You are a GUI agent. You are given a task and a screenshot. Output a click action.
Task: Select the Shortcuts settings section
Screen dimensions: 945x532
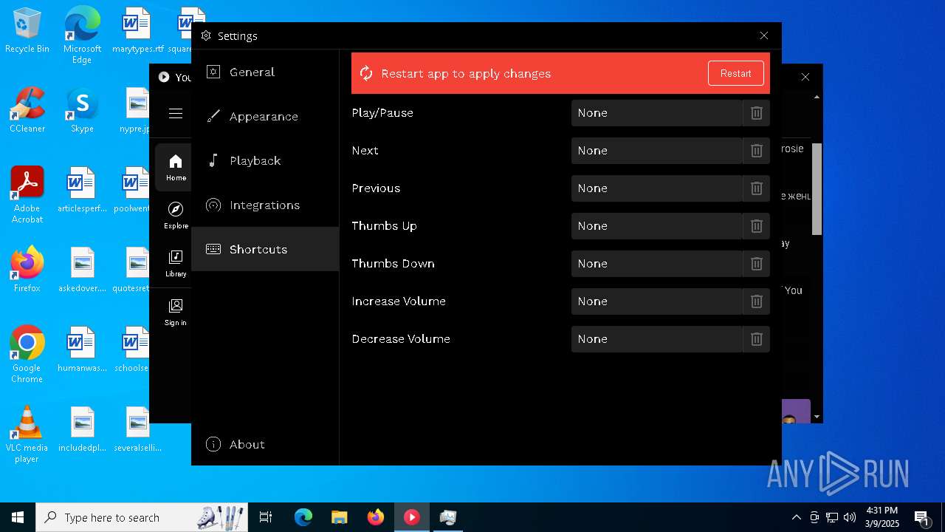tap(265, 249)
